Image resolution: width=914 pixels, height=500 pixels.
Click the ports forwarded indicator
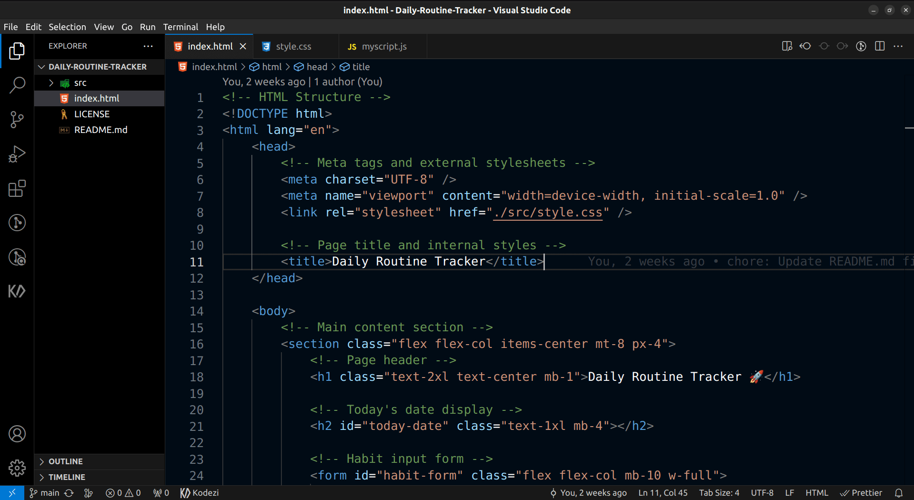(161, 493)
